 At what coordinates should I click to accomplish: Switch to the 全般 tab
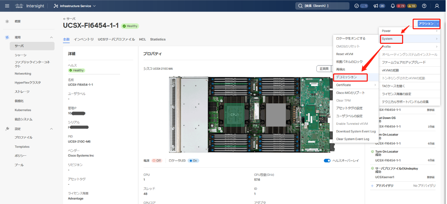coord(66,39)
